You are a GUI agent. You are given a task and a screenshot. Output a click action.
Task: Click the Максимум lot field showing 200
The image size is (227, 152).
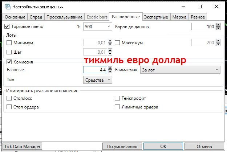(203, 43)
